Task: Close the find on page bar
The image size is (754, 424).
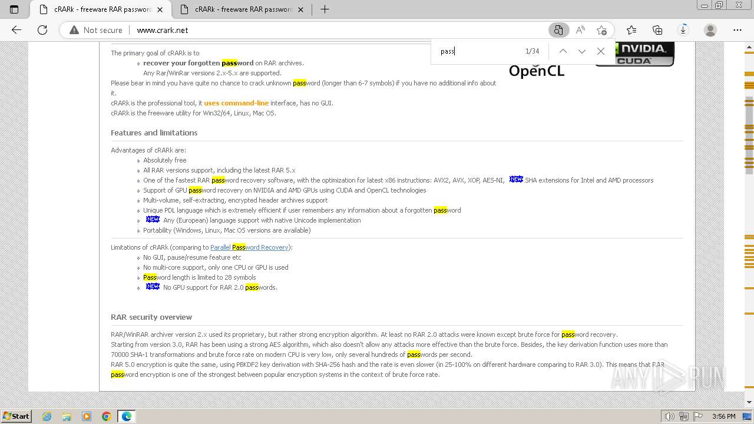Action: (601, 51)
